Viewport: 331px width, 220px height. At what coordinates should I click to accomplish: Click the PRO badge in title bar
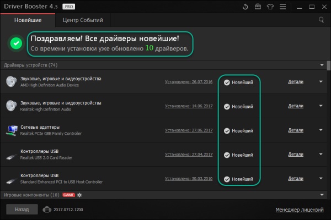coord(68,7)
